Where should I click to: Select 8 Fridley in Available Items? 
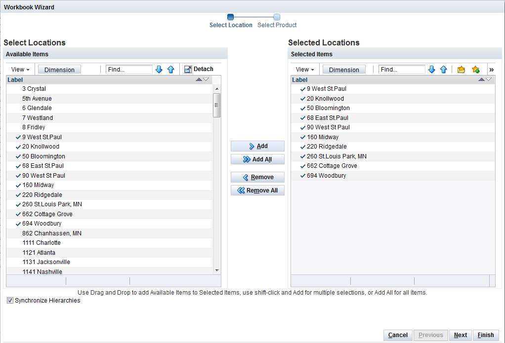click(x=109, y=127)
